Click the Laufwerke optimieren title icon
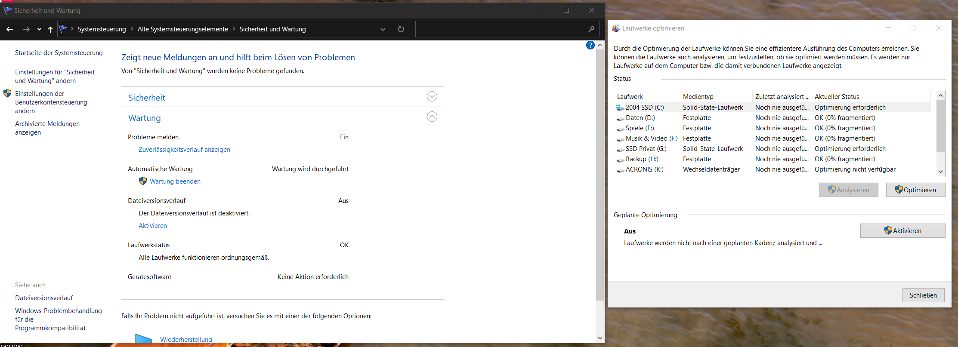958x347 pixels. [x=615, y=28]
